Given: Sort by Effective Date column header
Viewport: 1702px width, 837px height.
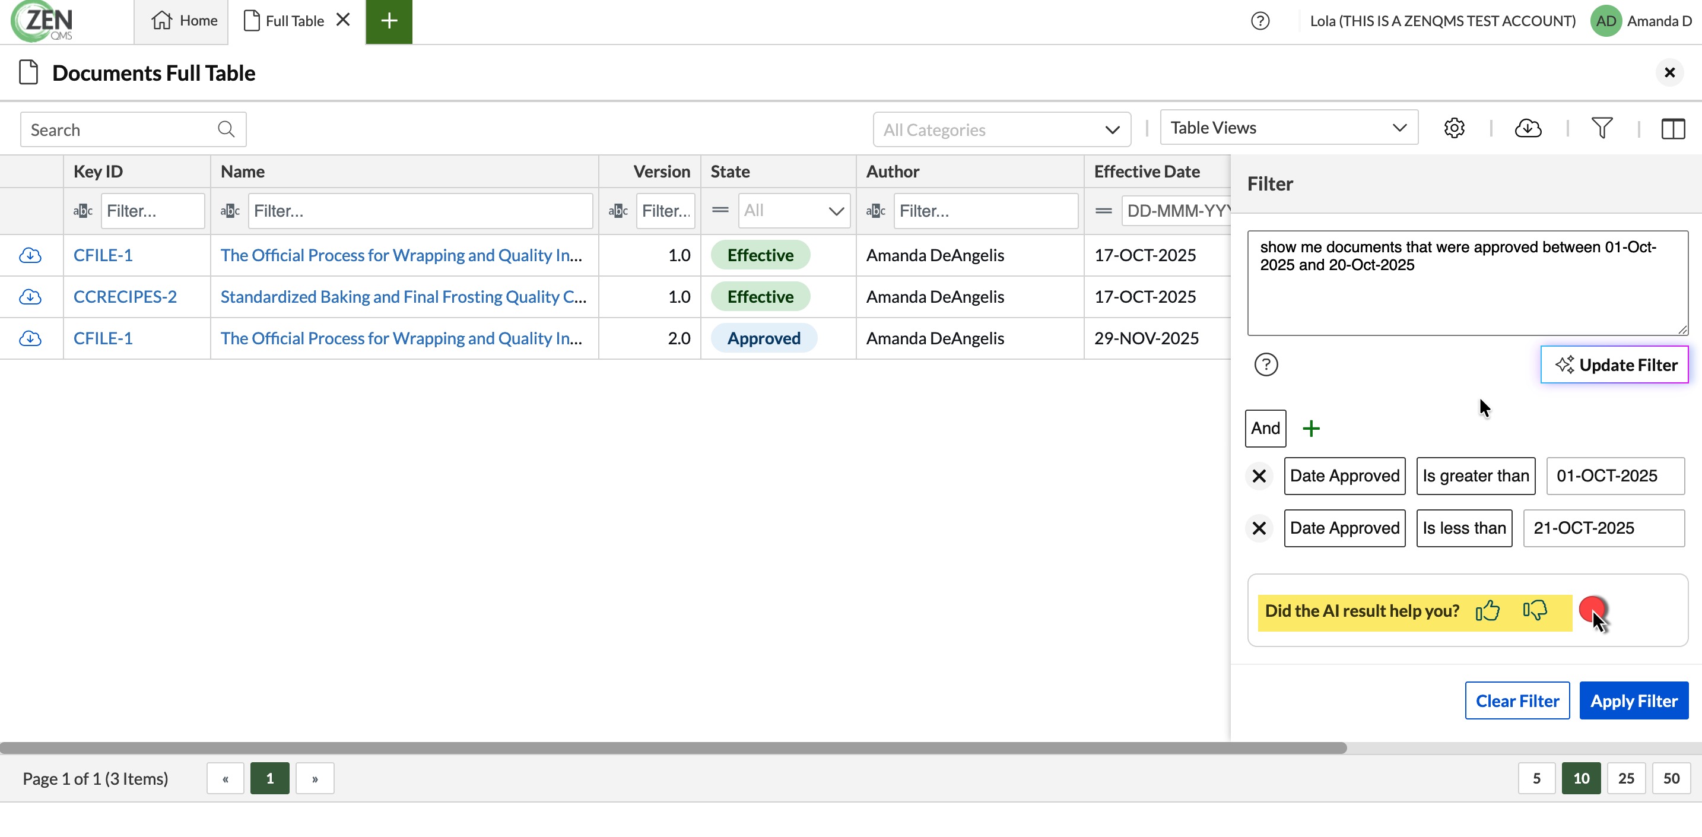Looking at the screenshot, I should [1157, 172].
